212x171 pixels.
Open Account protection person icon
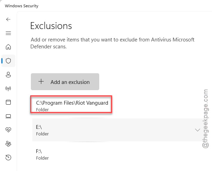pos(8,75)
